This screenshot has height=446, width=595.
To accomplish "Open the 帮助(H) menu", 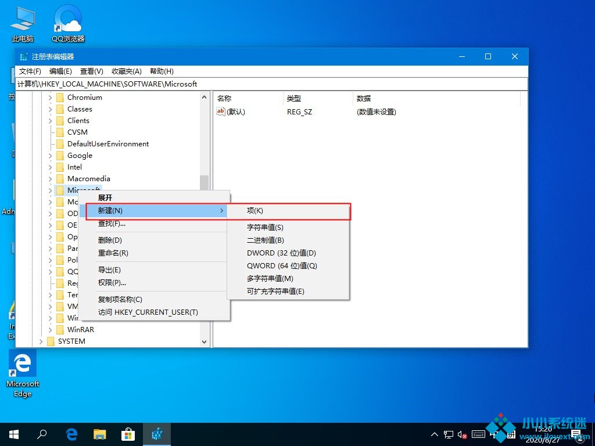I will click(162, 71).
